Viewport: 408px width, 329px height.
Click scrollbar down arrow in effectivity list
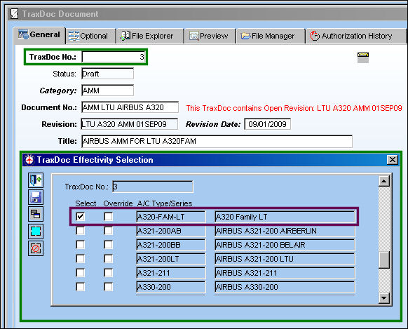click(383, 297)
